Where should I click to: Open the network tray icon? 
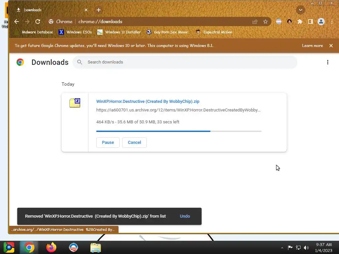(298, 247)
